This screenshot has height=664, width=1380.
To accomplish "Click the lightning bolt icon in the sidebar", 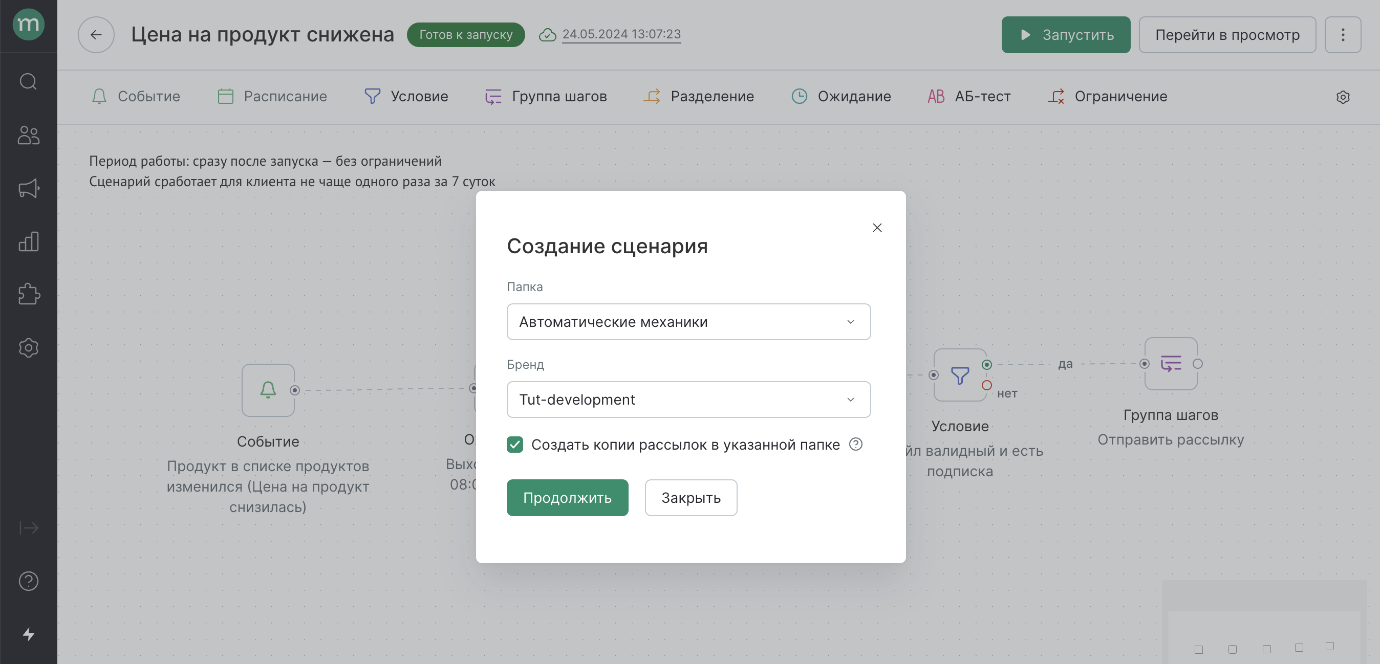I will 28,634.
